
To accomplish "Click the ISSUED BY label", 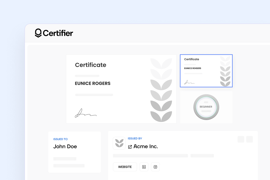I will point(135,138).
